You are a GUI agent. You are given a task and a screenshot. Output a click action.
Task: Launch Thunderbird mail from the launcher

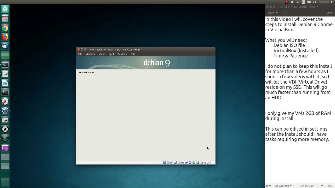[x=5, y=46]
